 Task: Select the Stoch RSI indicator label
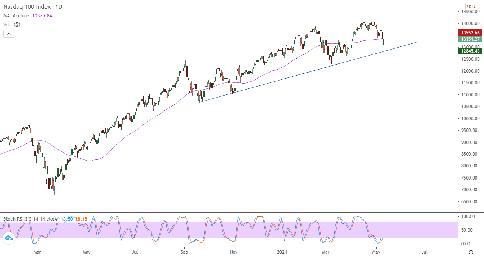click(31, 219)
